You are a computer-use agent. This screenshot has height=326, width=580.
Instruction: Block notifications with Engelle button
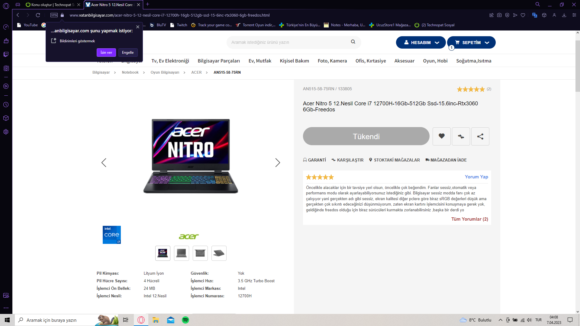click(128, 53)
